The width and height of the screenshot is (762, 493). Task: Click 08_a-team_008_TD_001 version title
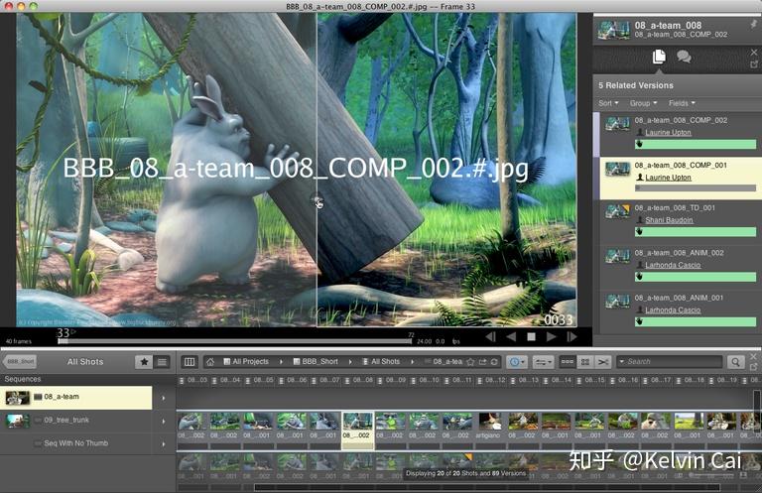675,208
